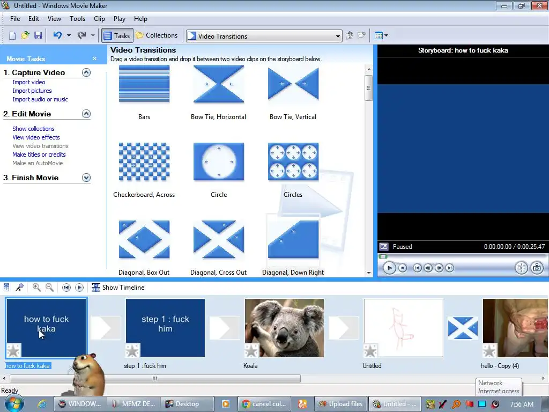Play the storyboard from toolbar
The image size is (549, 412).
79,288
